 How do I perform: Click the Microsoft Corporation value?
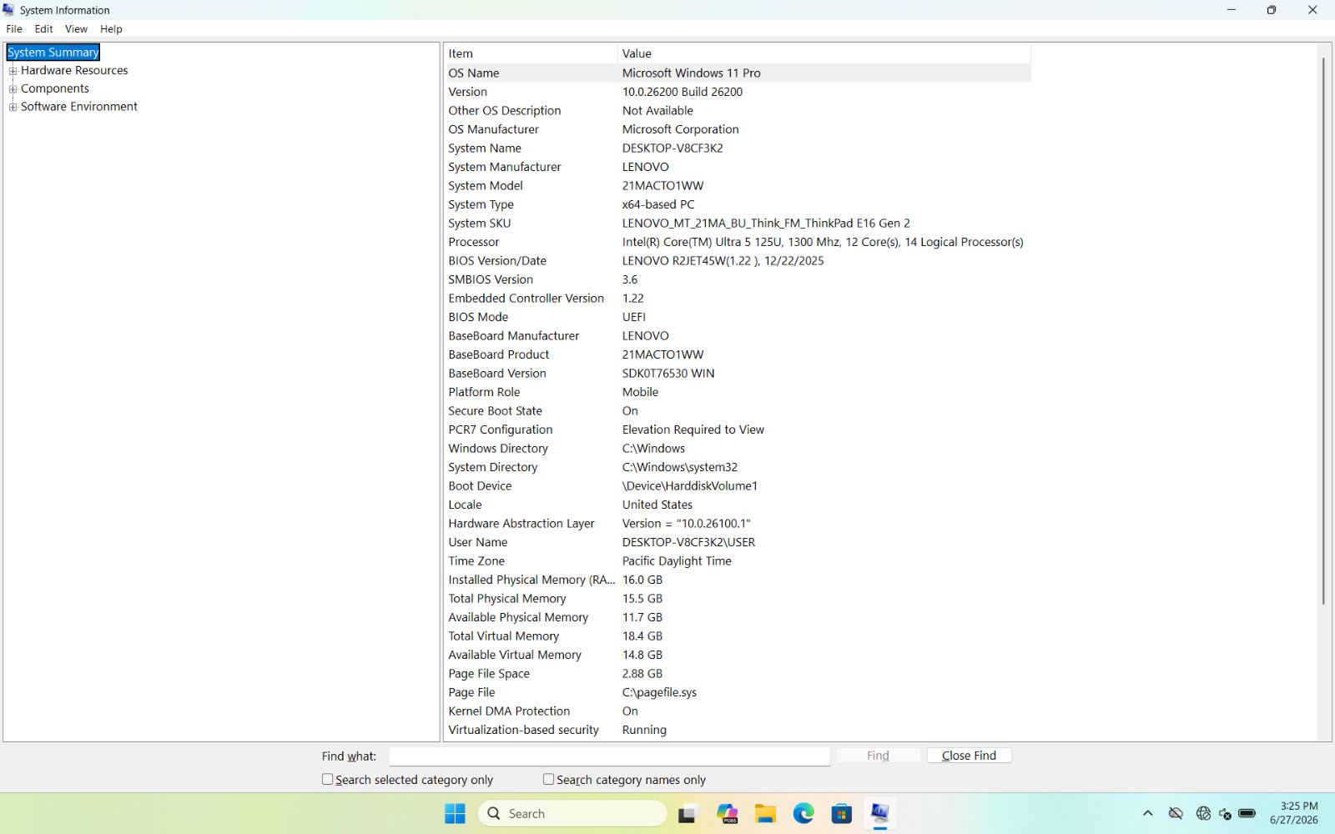click(x=680, y=129)
